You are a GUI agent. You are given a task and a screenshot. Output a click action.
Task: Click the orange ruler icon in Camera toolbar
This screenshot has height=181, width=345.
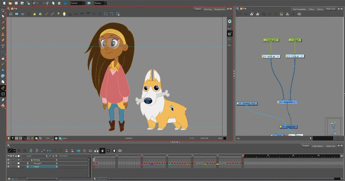click(x=46, y=14)
